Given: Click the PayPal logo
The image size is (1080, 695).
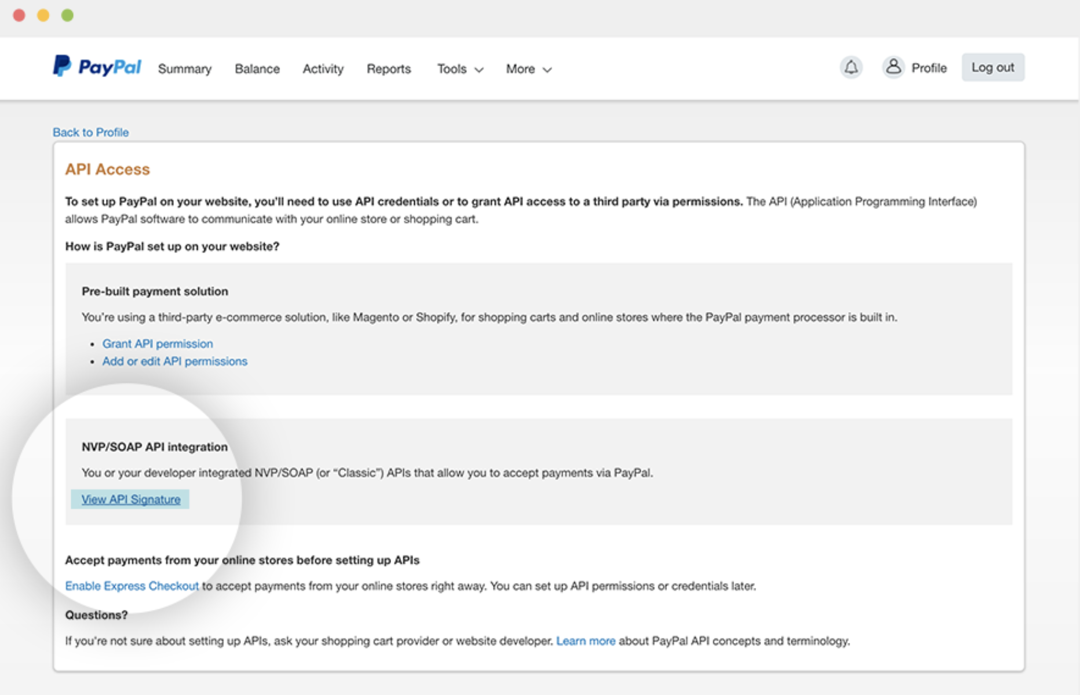Looking at the screenshot, I should pyautogui.click(x=97, y=67).
